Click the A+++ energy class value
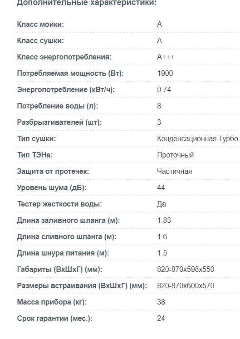This screenshot has height=339, width=240. coord(166,57)
